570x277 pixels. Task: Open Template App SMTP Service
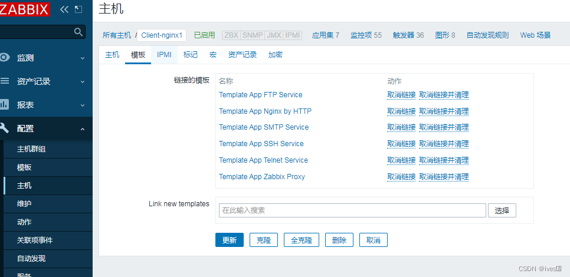(264, 127)
